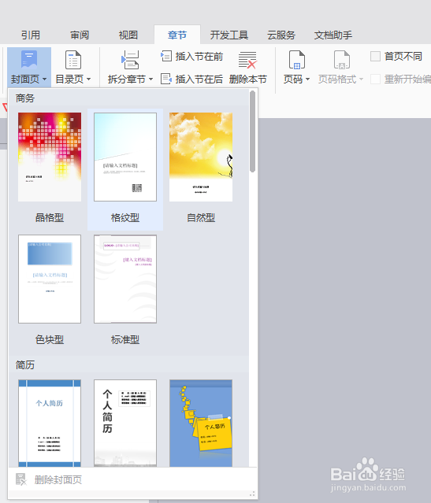This screenshot has width=431, height=503.
Task: Choose the blue-bordered 个人简历 resume cover
Action: tap(50, 423)
